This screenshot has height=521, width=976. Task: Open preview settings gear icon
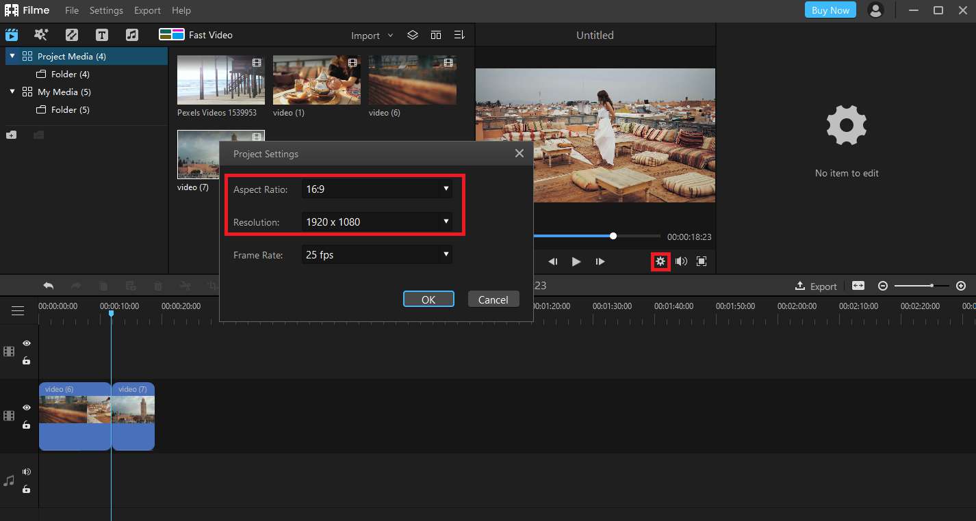click(x=660, y=261)
